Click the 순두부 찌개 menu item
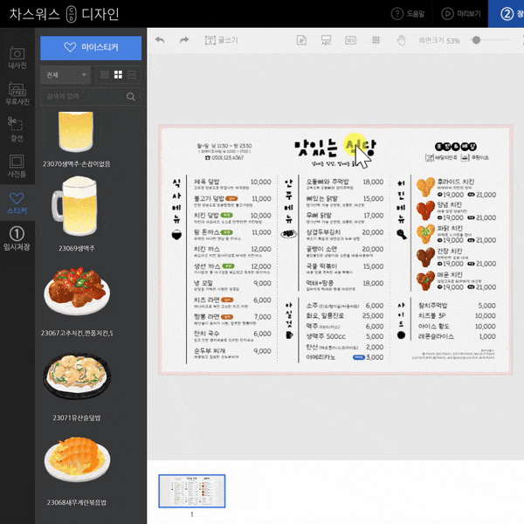524x524 pixels. click(x=210, y=351)
